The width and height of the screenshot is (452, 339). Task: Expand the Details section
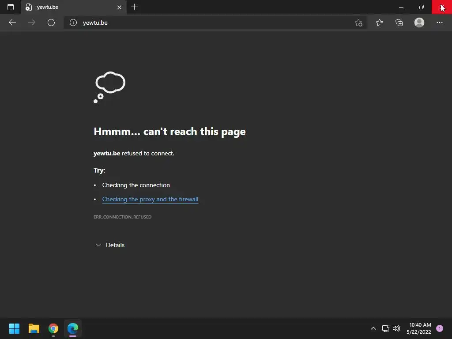coord(110,245)
